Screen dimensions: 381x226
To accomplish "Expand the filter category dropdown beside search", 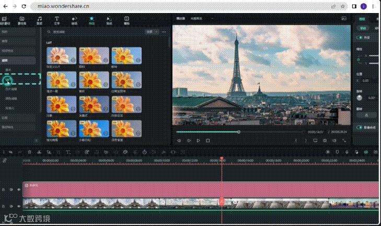I will point(152,32).
